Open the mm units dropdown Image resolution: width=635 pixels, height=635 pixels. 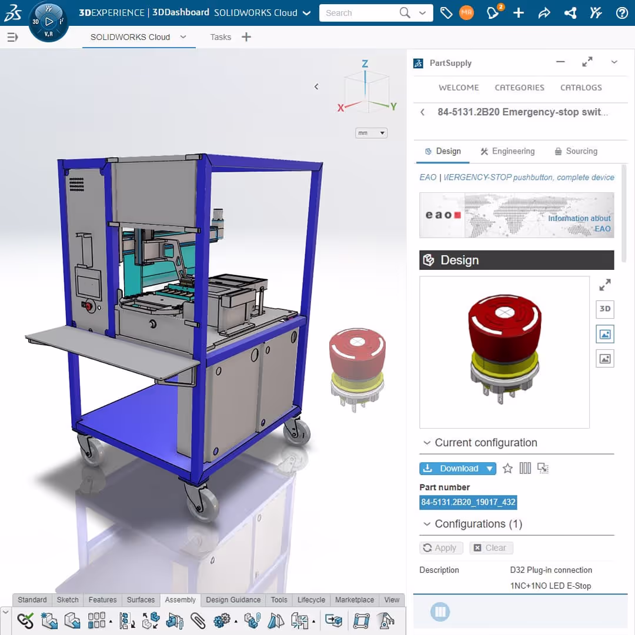coord(372,133)
